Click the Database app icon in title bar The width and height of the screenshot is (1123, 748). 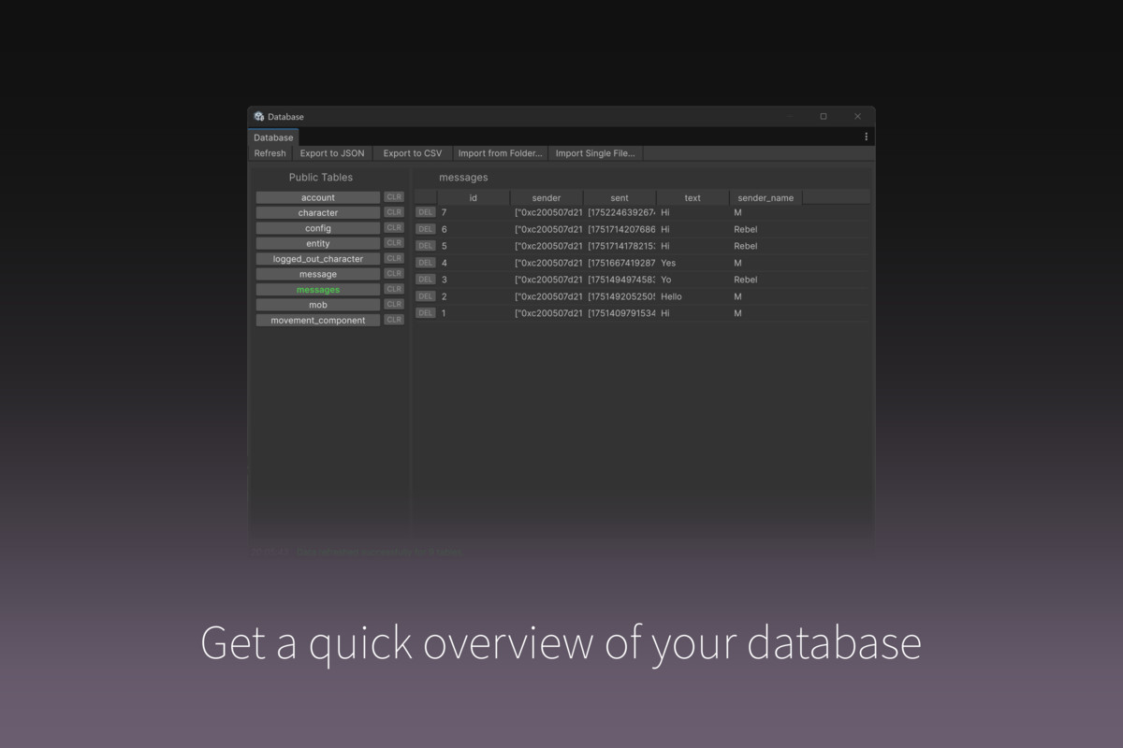[259, 116]
